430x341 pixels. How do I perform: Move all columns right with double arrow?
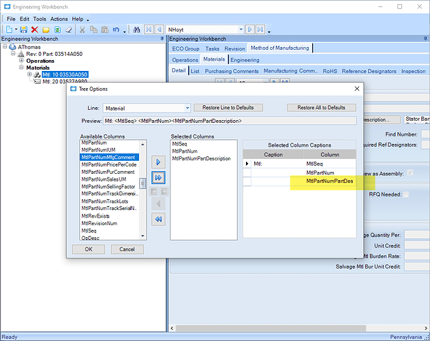coord(158,177)
